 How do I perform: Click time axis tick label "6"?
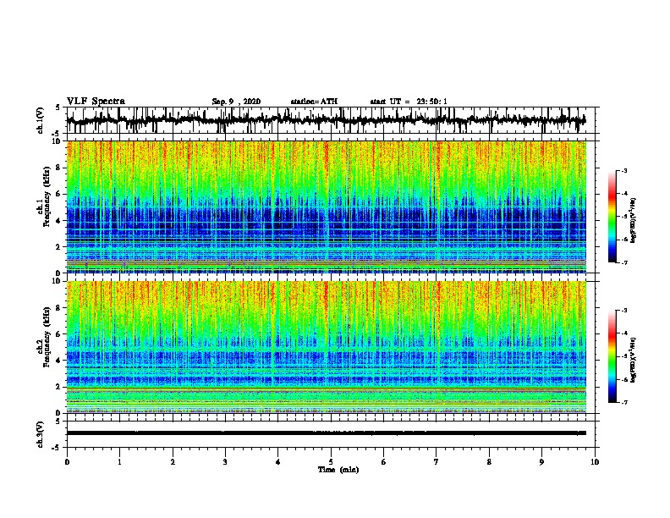[384, 462]
